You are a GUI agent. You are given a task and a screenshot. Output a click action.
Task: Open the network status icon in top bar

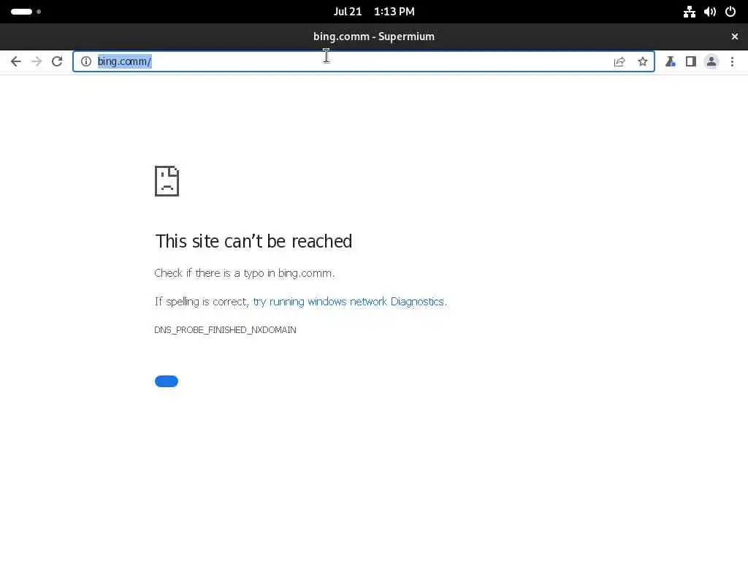pos(690,12)
